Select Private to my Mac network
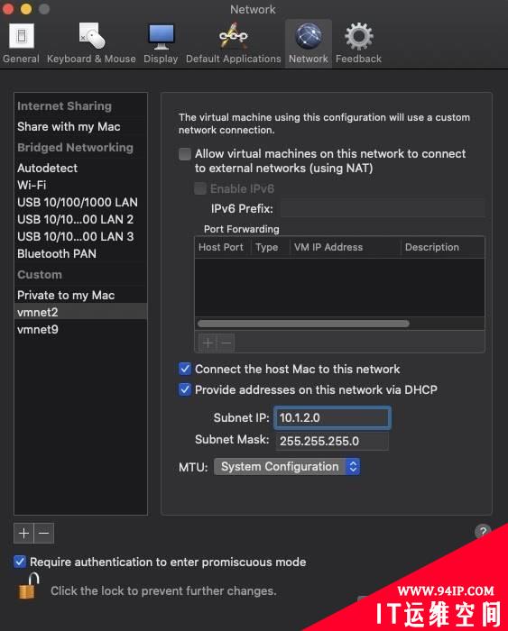 coord(80,295)
